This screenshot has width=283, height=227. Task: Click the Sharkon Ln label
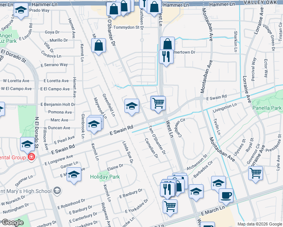pos(235,42)
